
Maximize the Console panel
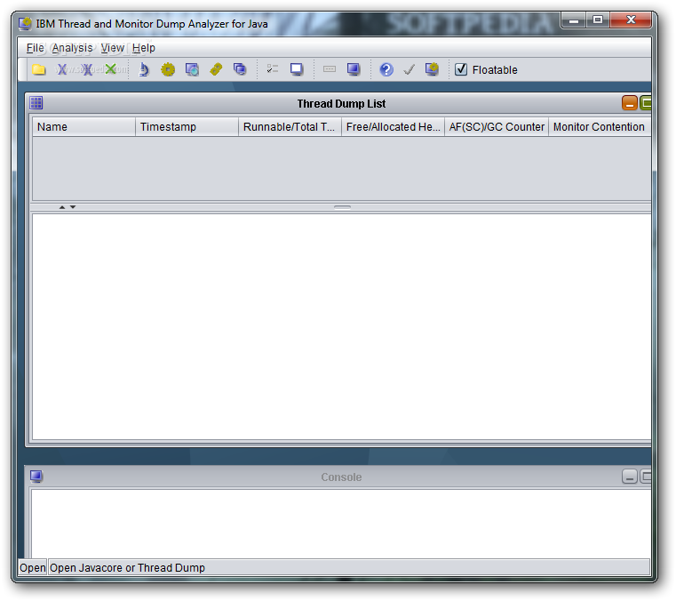[646, 477]
